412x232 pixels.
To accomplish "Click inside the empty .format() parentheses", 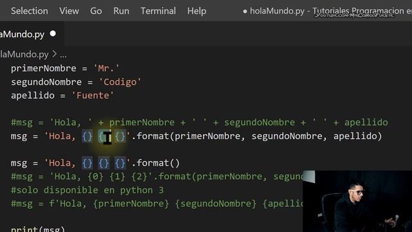I will [x=174, y=163].
